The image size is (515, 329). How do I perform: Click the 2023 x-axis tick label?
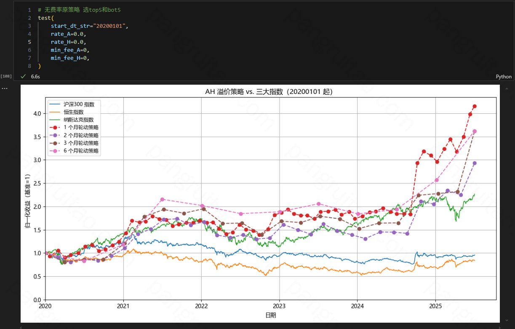[x=279, y=306]
